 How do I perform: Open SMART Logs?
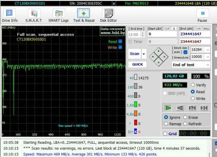[59, 15]
